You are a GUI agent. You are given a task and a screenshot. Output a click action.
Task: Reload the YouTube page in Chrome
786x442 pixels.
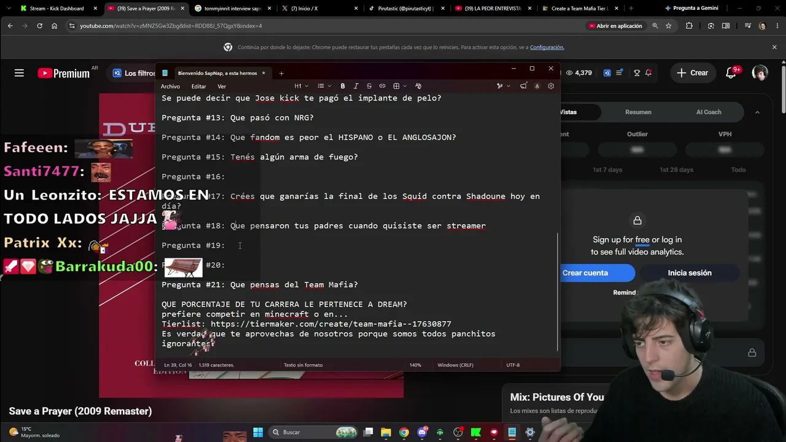39,26
